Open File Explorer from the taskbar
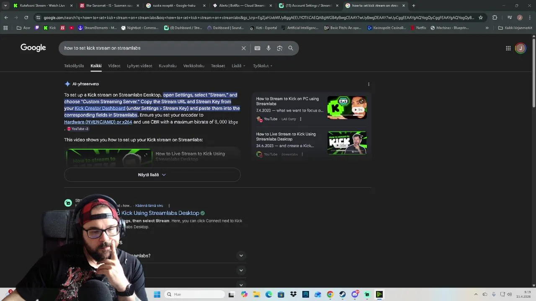Screen dimensions: 536x301 [256, 294]
